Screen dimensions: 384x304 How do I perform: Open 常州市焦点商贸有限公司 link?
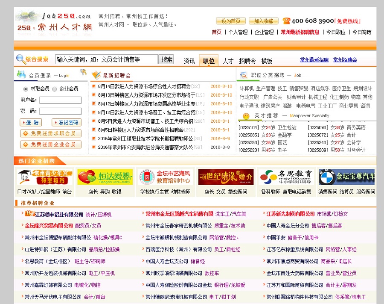(x=292, y=261)
